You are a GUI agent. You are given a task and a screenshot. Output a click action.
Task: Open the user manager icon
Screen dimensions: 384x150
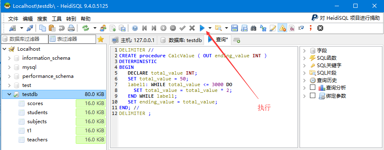click(103, 28)
